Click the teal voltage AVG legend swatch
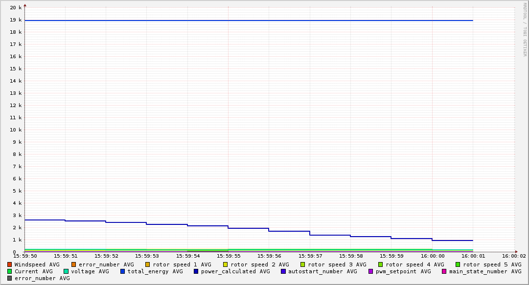 pos(66,271)
